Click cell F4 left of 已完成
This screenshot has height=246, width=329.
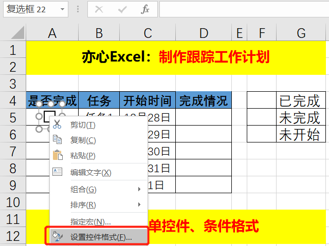coord(262,100)
